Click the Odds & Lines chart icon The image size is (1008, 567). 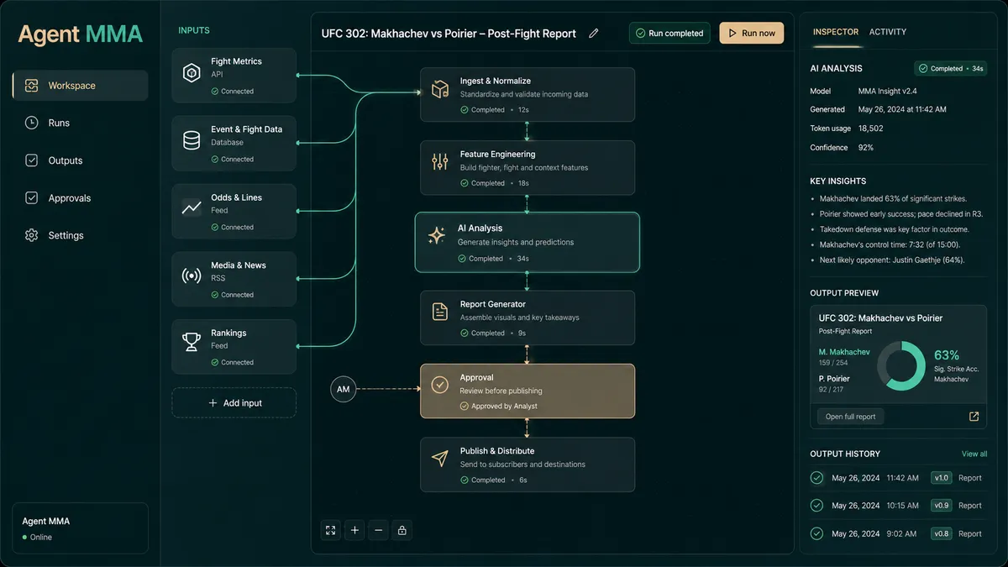click(x=192, y=207)
